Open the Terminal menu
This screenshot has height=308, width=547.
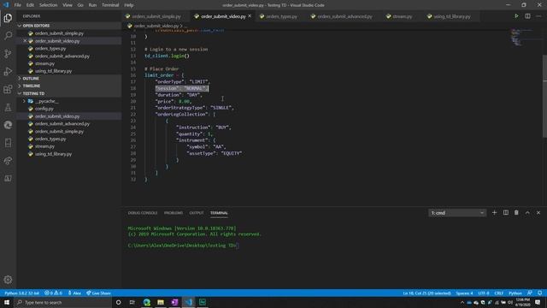click(x=110, y=5)
